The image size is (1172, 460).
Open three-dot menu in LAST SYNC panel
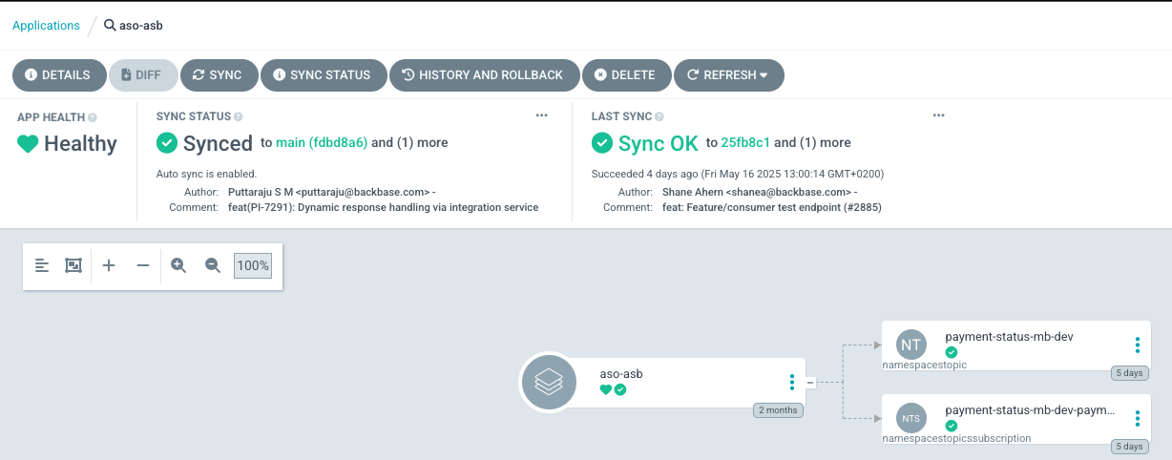click(939, 115)
